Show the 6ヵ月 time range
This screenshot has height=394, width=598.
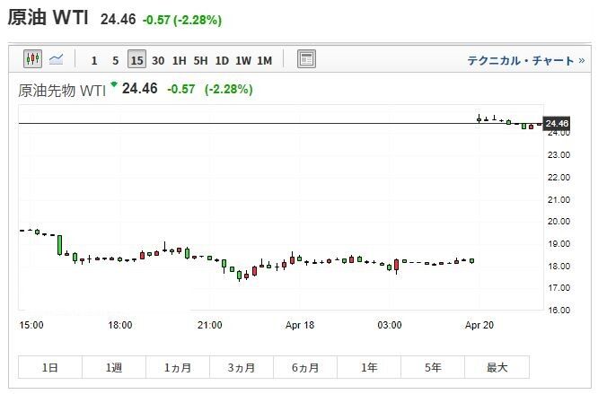click(x=305, y=367)
